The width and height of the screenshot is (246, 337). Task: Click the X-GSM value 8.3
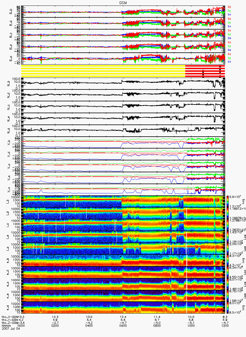coord(225,317)
